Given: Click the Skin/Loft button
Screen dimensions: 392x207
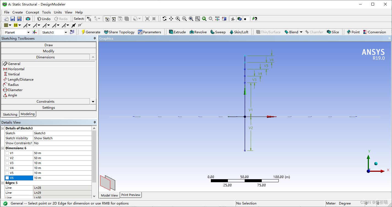Looking at the screenshot, I should (x=239, y=32).
